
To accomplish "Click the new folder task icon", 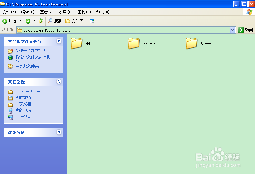I will [x=10, y=51].
